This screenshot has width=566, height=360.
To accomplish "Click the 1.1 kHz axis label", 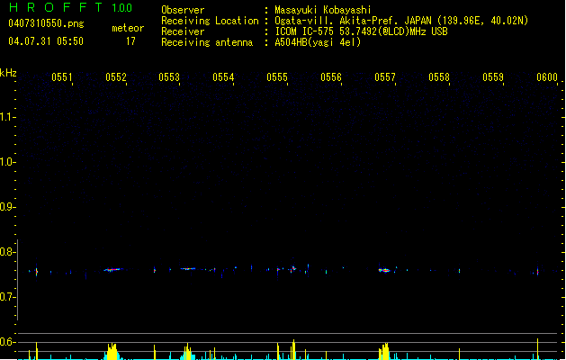I will [7, 117].
